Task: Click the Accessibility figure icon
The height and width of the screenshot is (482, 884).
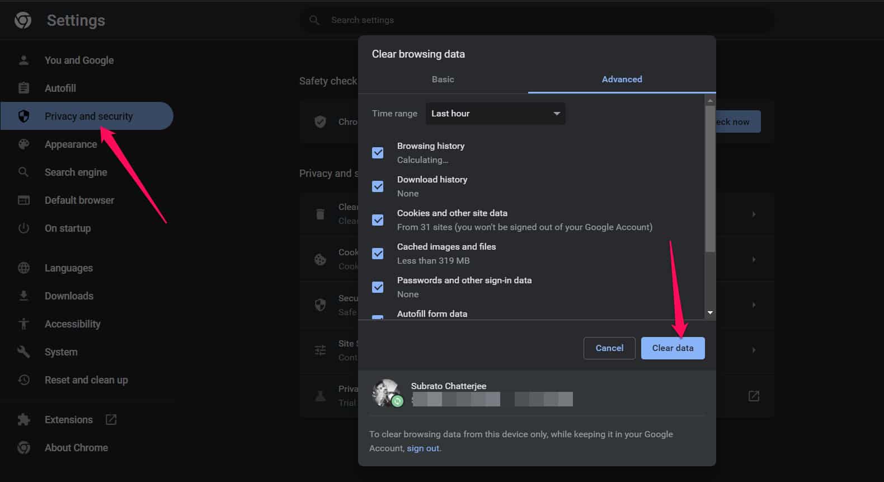Action: click(x=23, y=324)
